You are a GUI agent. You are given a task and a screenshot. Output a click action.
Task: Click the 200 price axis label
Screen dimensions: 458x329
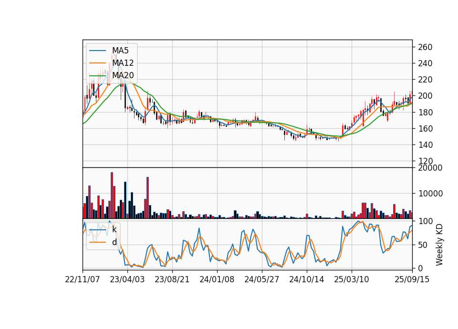pos(425,96)
